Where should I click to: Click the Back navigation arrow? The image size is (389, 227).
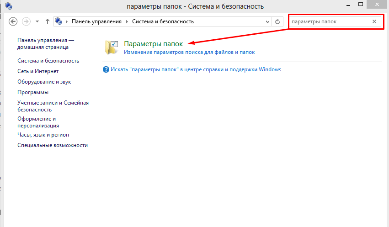[x=13, y=21]
